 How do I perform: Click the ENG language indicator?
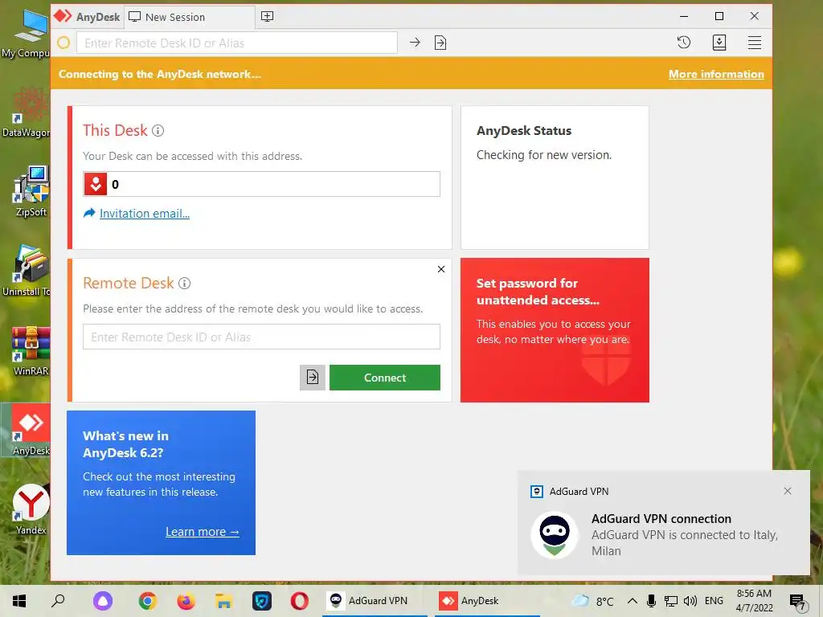coord(714,601)
